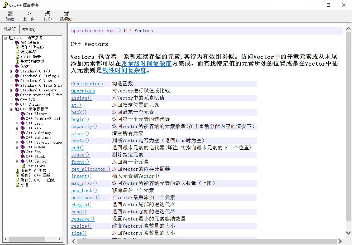This screenshot has width=352, height=245.
Task: Click the book icon beside 关键字
Action: 17,66
